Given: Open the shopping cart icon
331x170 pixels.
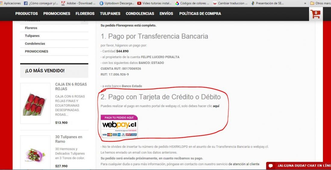Looking at the screenshot, I should click(315, 14).
